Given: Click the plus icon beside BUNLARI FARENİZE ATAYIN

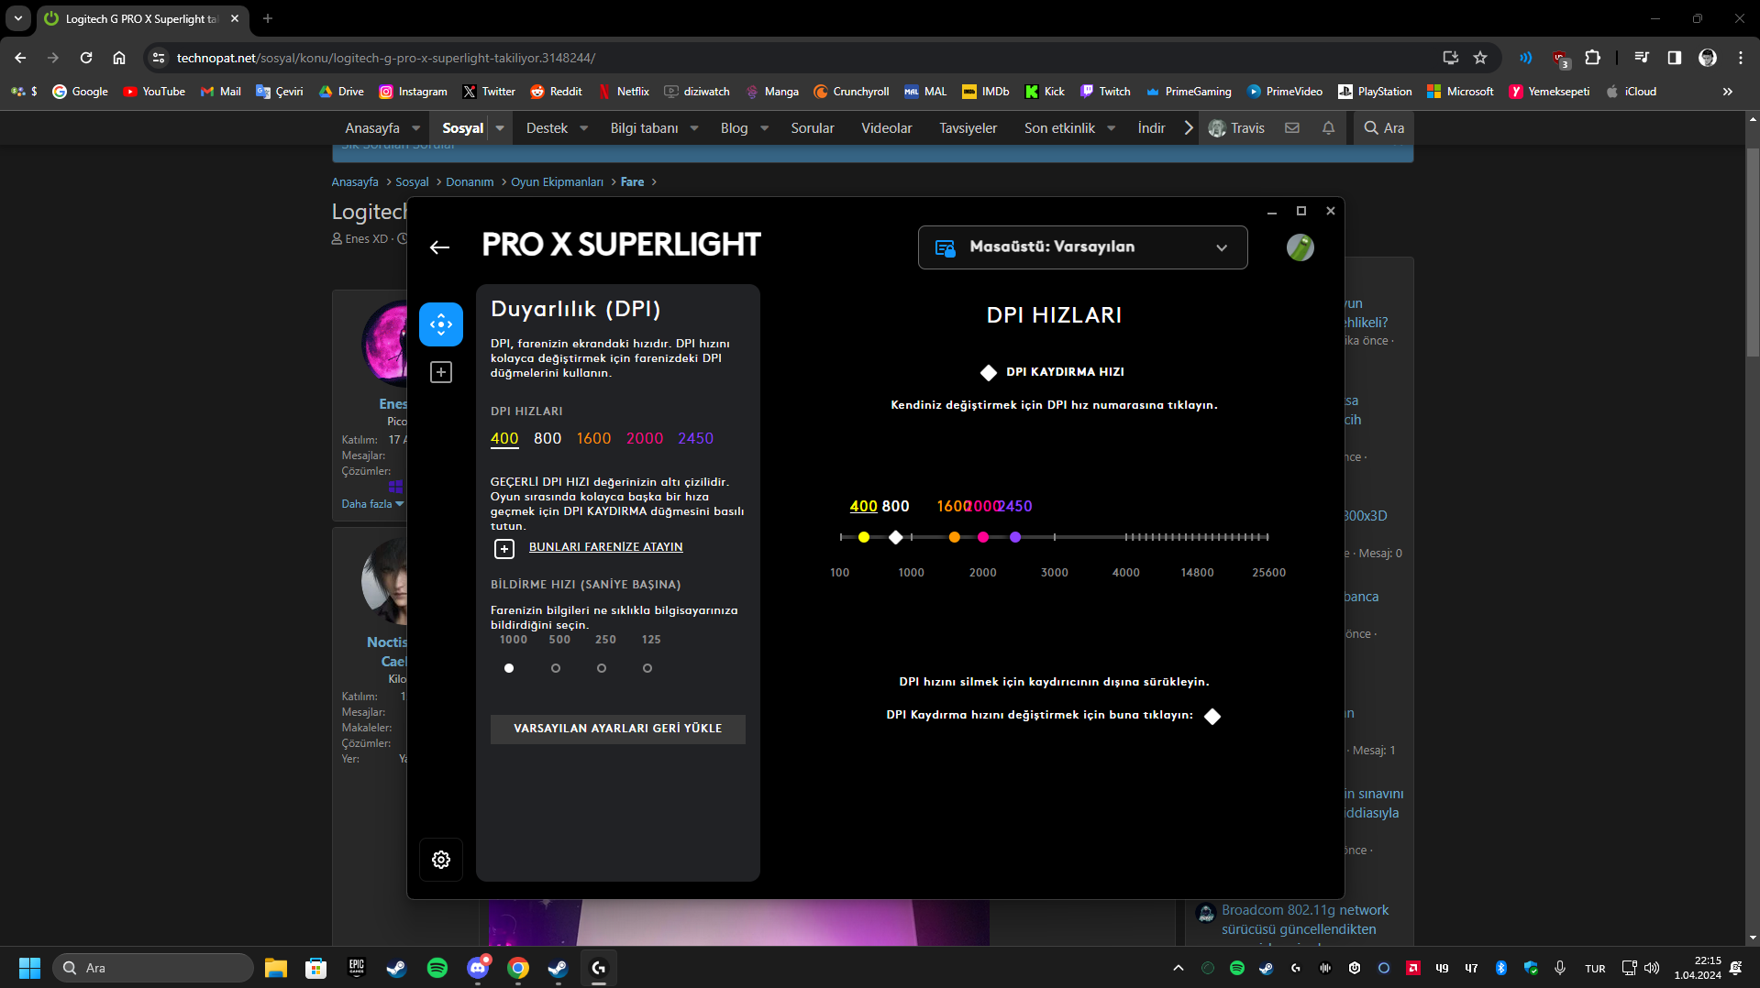Looking at the screenshot, I should (x=504, y=548).
